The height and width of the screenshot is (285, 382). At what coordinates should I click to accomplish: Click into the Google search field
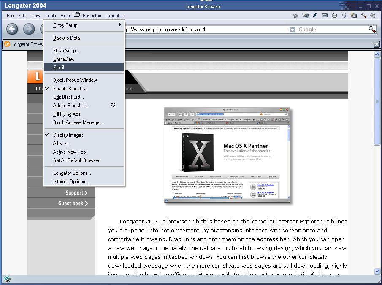(x=332, y=30)
